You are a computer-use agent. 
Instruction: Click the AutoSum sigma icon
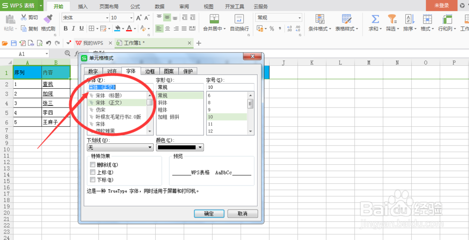[x=375, y=19]
